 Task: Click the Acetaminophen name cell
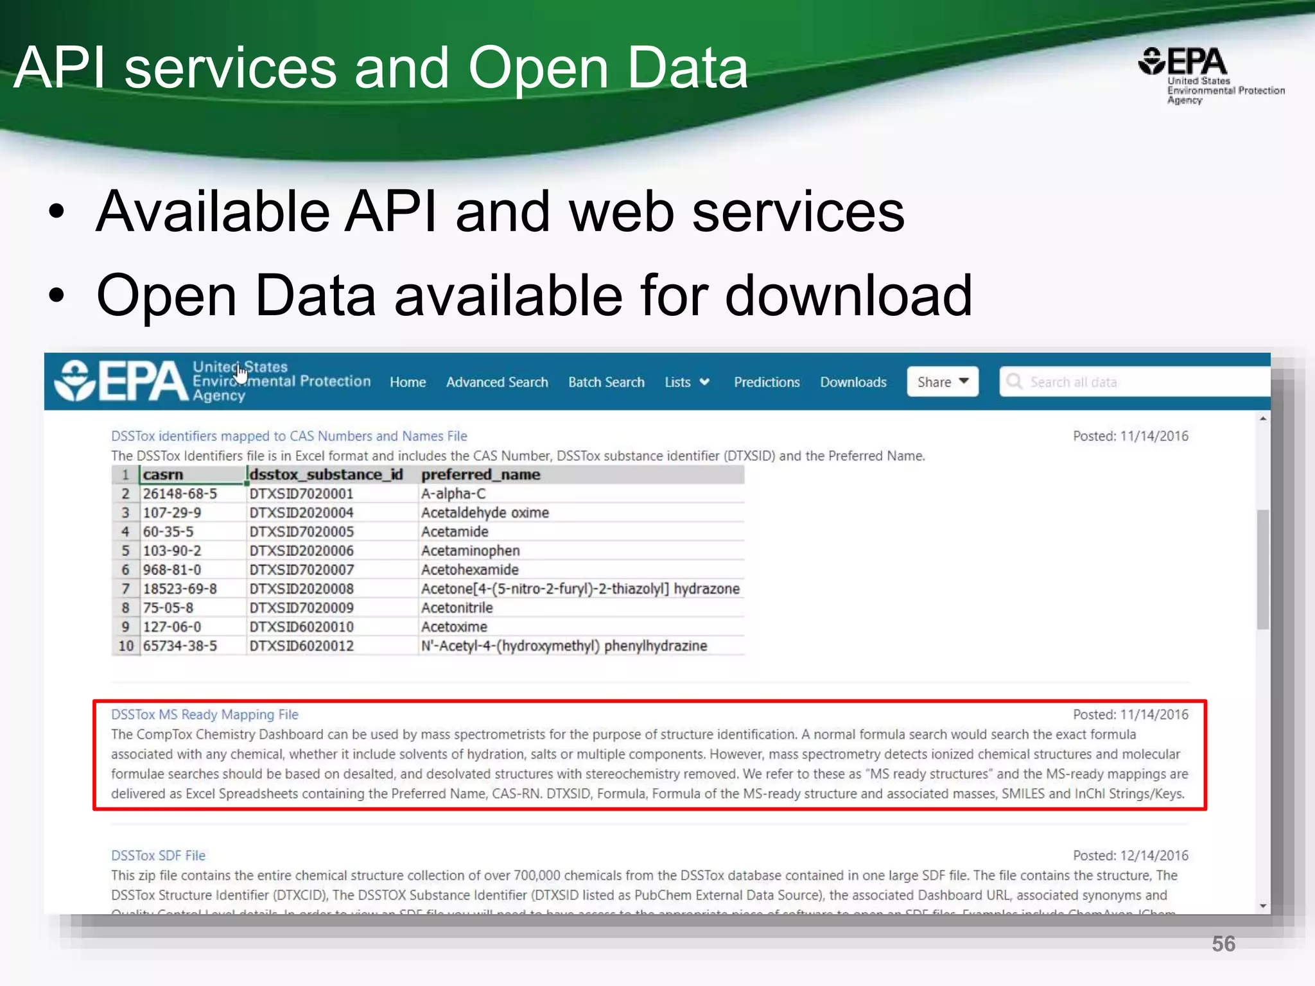581,551
